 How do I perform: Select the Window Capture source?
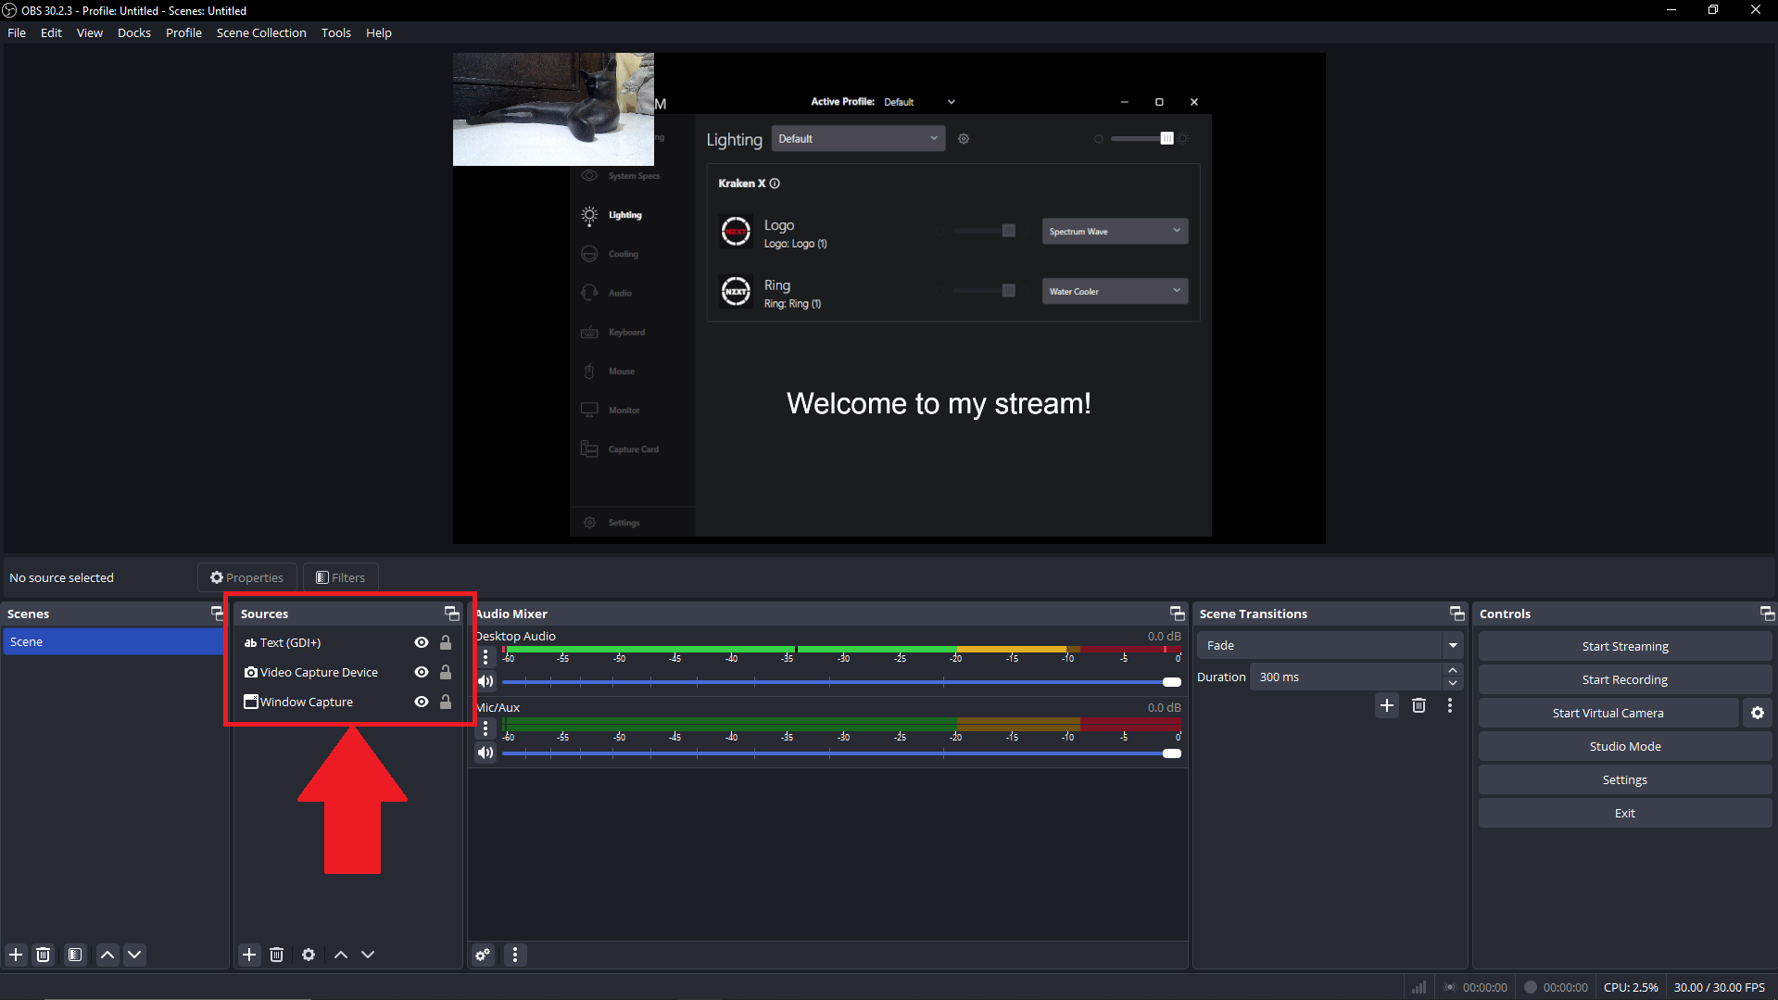coord(307,702)
